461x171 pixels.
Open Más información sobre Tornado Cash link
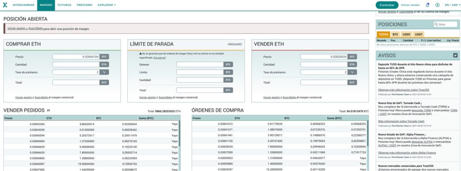[401, 121]
